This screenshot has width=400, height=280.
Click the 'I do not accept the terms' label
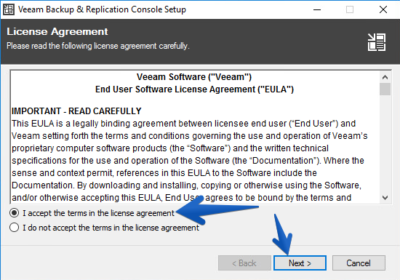[111, 228]
